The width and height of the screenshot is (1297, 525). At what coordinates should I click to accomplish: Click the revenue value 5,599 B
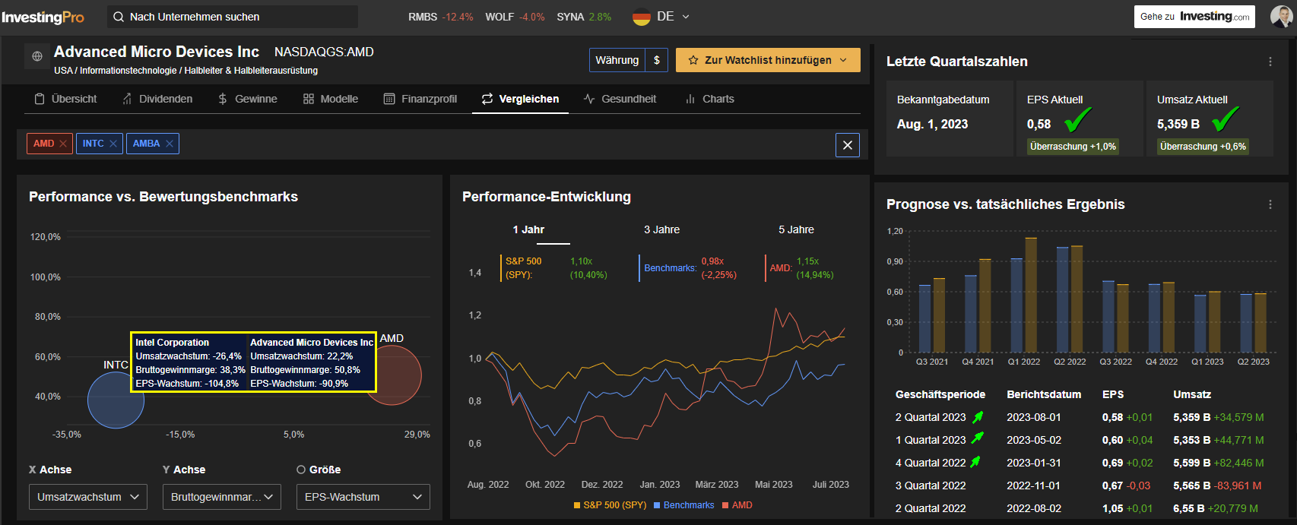(x=1191, y=463)
